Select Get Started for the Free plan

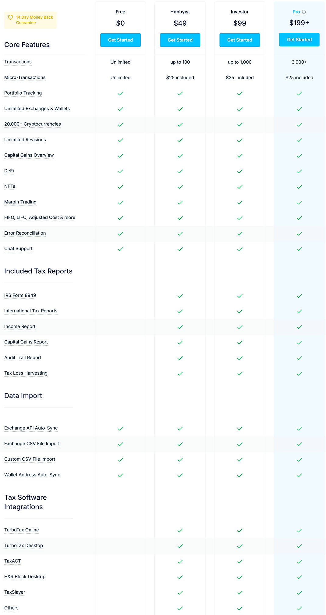click(x=120, y=40)
